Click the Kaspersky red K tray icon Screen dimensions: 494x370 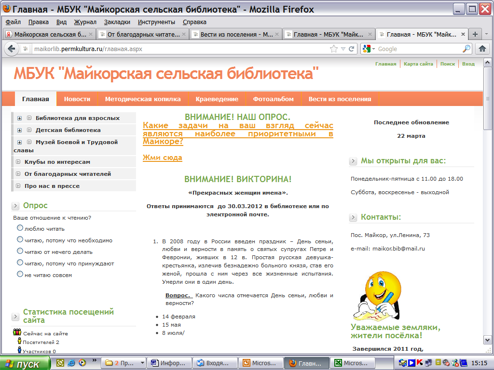420,363
